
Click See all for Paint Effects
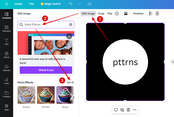[70, 82]
